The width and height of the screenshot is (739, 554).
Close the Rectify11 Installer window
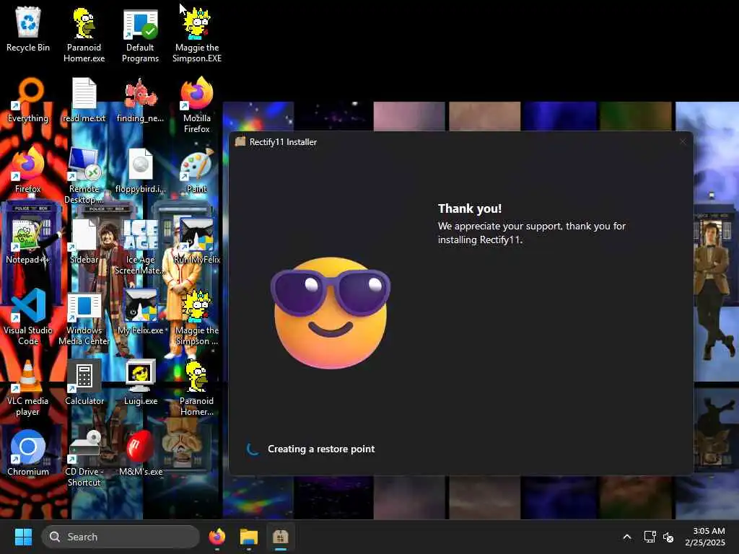coord(683,141)
